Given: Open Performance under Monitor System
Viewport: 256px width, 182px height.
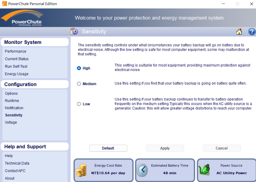Looking at the screenshot, I should coord(16,51).
